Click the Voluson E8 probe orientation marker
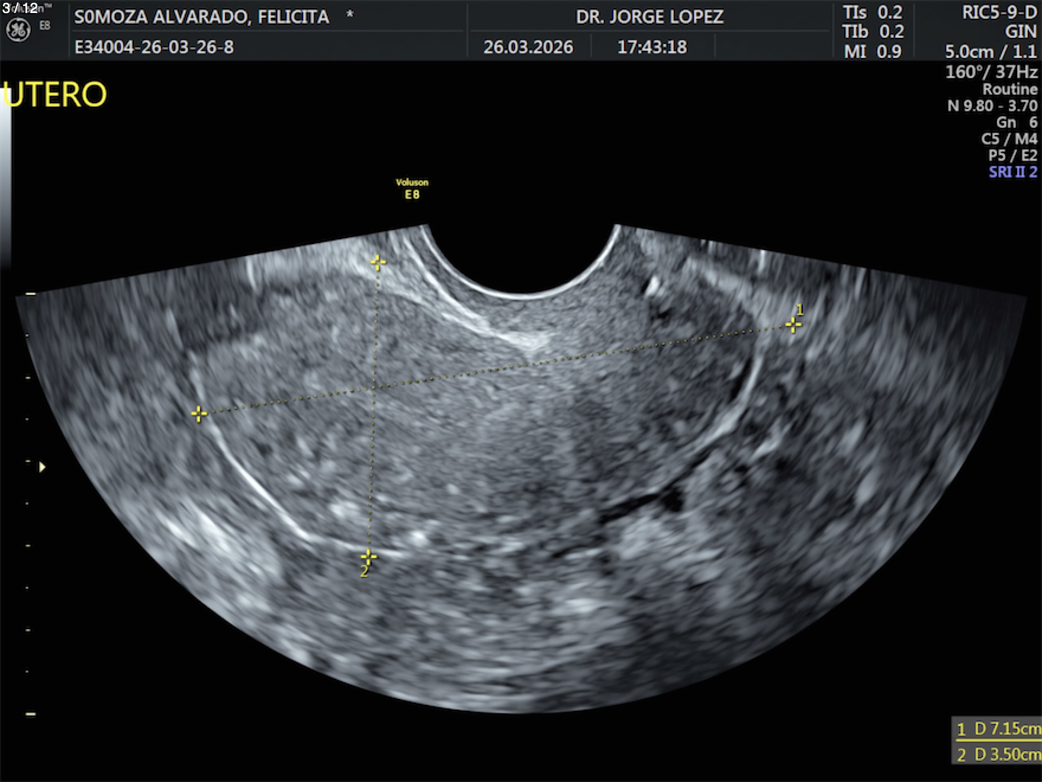Viewport: 1042px width, 782px height. tap(412, 188)
